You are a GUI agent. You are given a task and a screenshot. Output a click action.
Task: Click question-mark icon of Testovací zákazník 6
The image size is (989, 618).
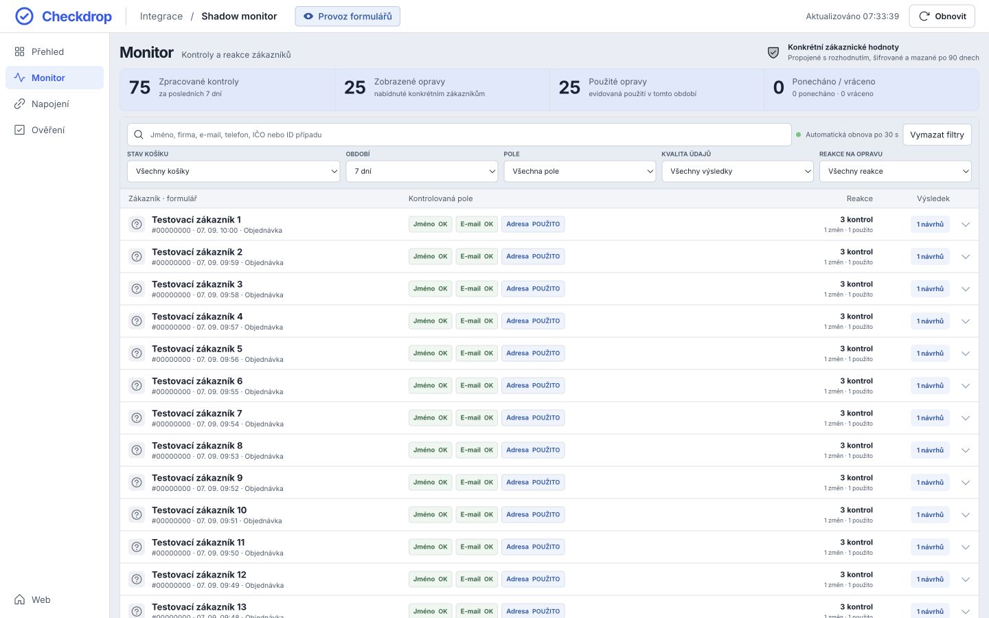click(137, 386)
